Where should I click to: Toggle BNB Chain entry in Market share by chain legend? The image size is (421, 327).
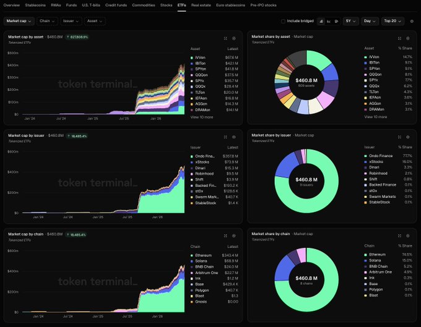point(388,266)
